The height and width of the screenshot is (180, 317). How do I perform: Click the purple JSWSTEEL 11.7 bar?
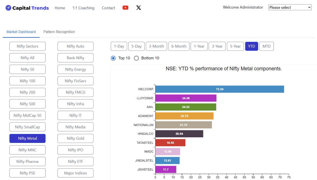click(166, 169)
